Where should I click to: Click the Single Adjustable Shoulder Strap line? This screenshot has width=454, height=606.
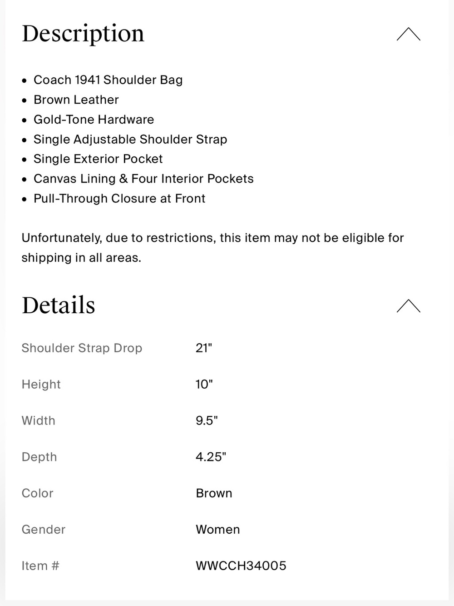[130, 139]
